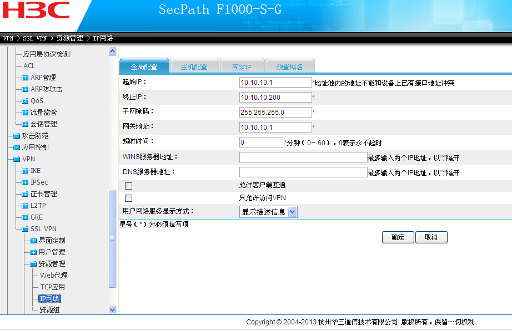Open TCP应用 under 资源管理
Image resolution: width=512 pixels, height=331 pixels.
point(53,287)
